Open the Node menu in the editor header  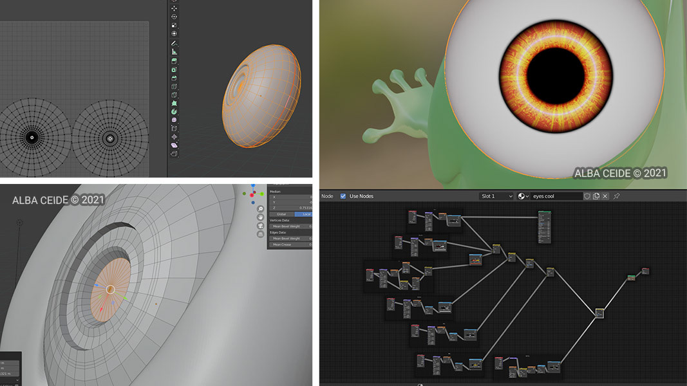[x=327, y=196]
